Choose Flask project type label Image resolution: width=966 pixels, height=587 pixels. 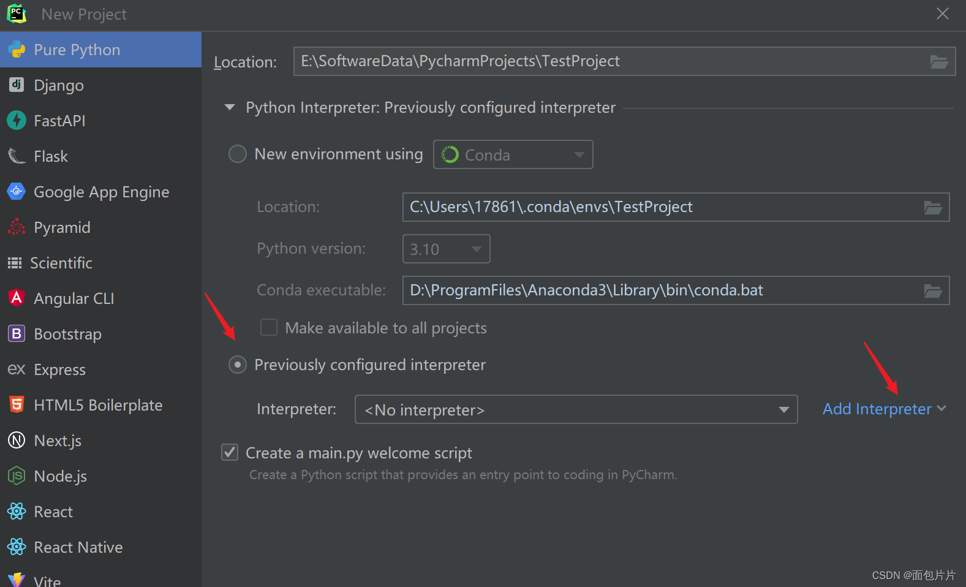(x=51, y=156)
